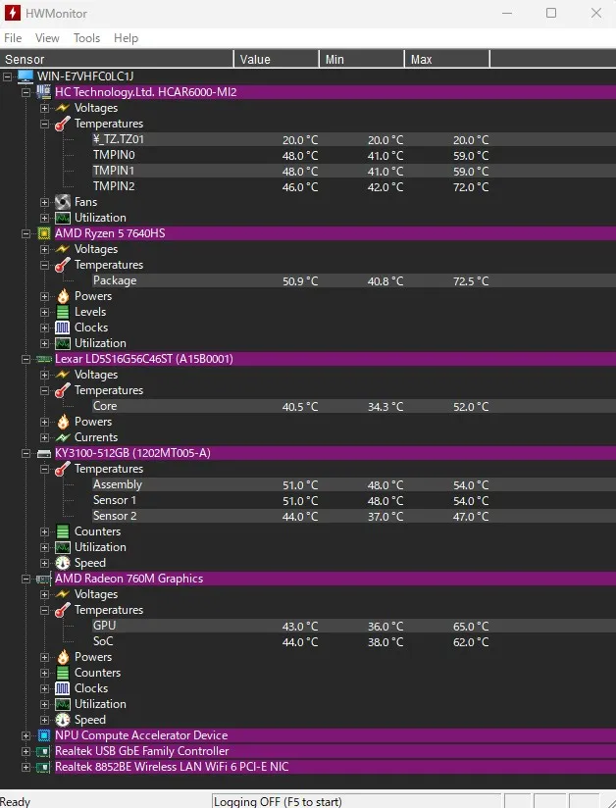Viewport: 616px width, 808px height.
Task: Click the lightning icon beside Lexar Voltages
Action: click(63, 375)
